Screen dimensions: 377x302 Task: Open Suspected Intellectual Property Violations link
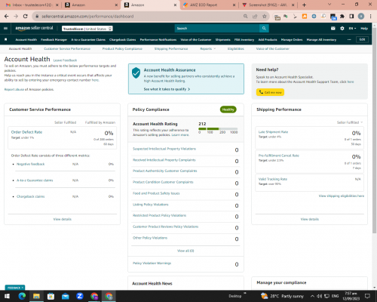click(164, 149)
